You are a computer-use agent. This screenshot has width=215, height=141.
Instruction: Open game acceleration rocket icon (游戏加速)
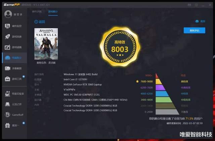[7, 37]
